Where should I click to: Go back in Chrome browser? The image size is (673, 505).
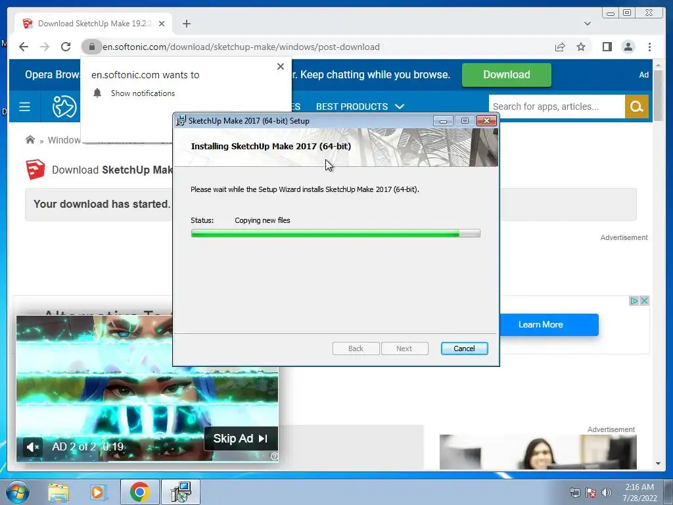(24, 47)
